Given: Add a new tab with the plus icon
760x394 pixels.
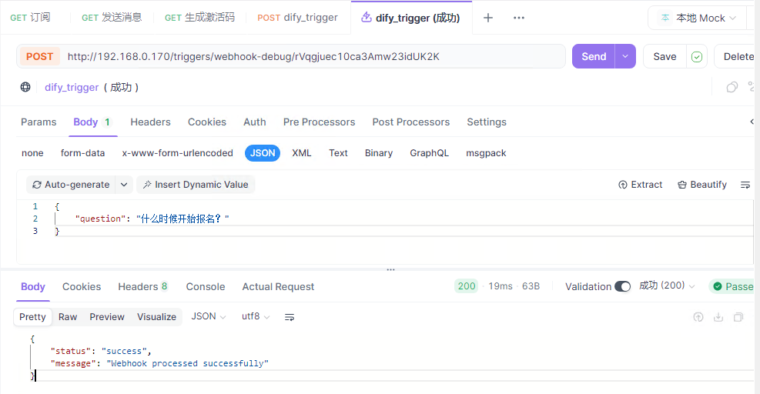Looking at the screenshot, I should point(488,18).
